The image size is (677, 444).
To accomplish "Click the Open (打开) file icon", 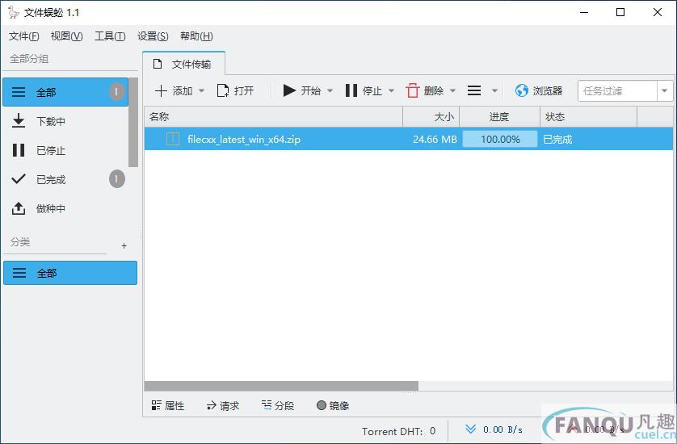I will coord(223,91).
